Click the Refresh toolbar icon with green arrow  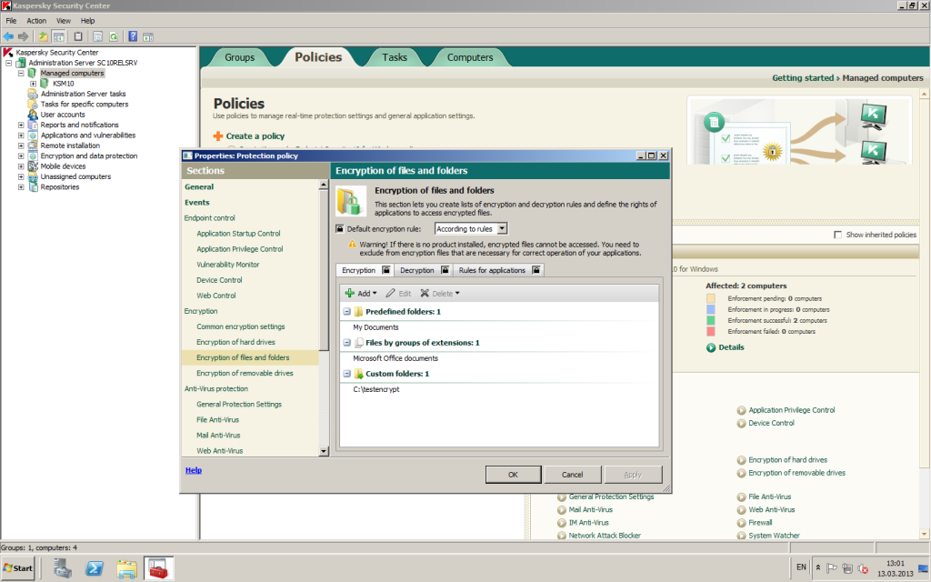pos(114,36)
